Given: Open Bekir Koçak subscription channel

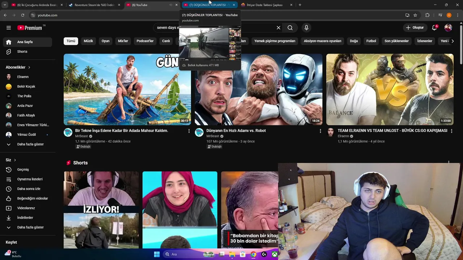Looking at the screenshot, I should point(27,87).
